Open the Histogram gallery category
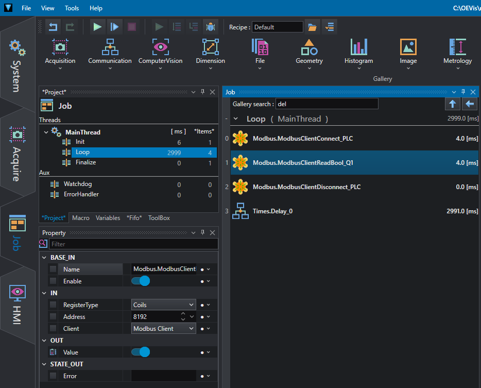 (x=358, y=52)
